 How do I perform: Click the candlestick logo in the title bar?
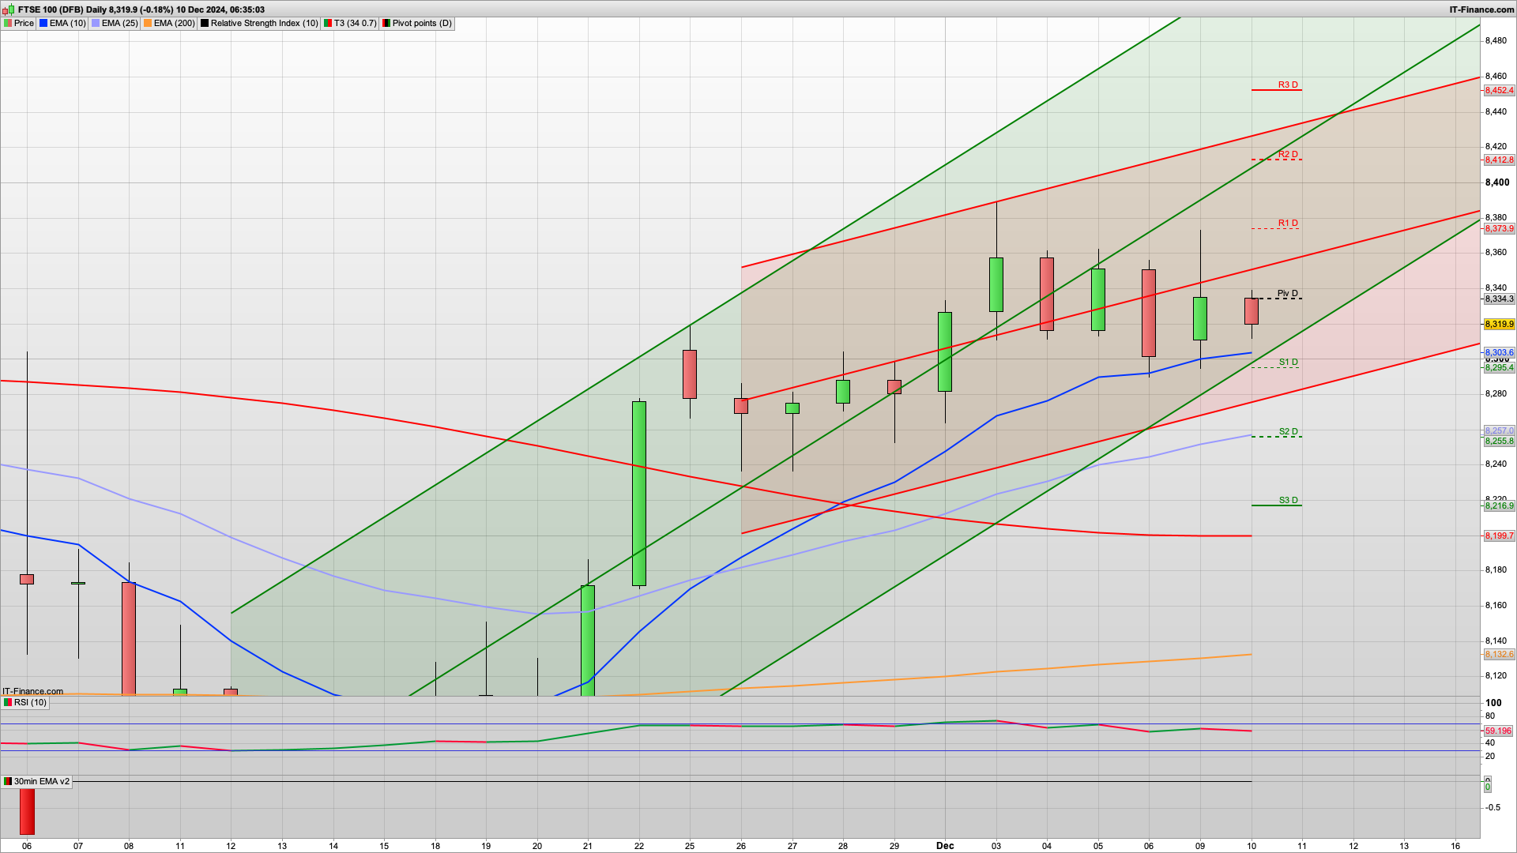[8, 10]
